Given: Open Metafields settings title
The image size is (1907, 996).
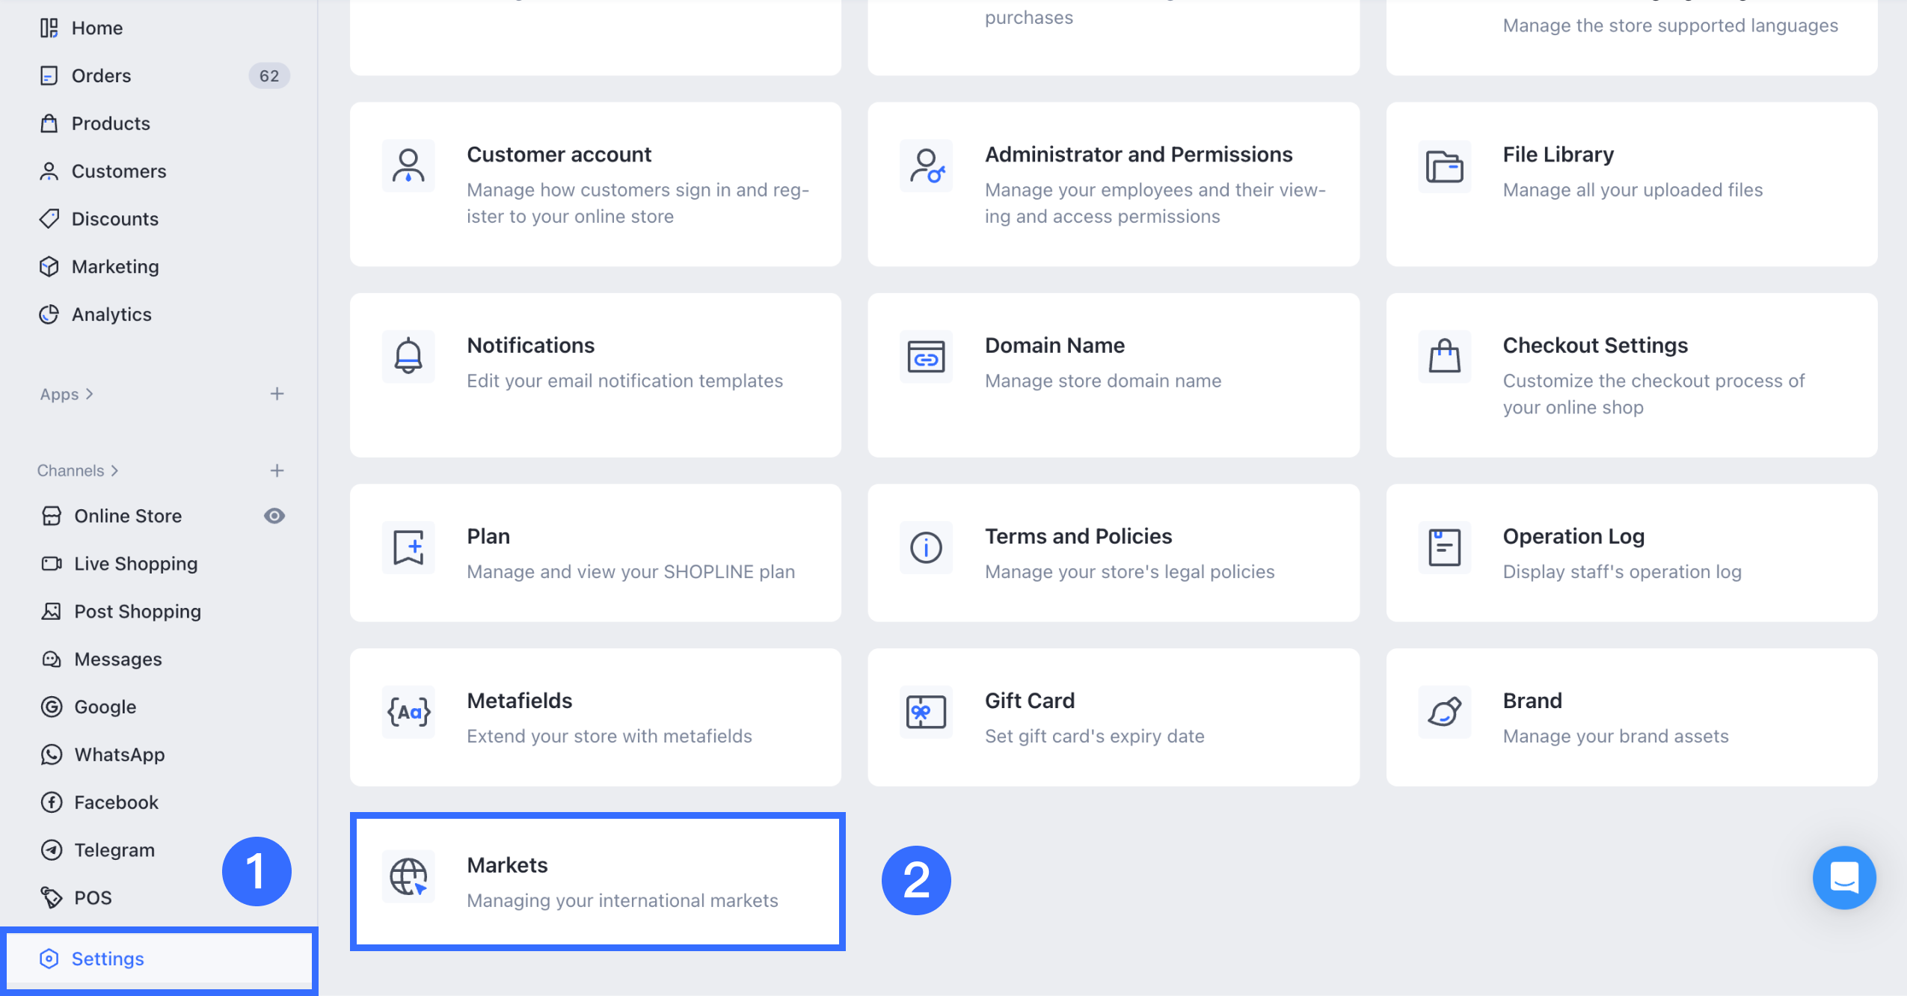Looking at the screenshot, I should (x=520, y=701).
